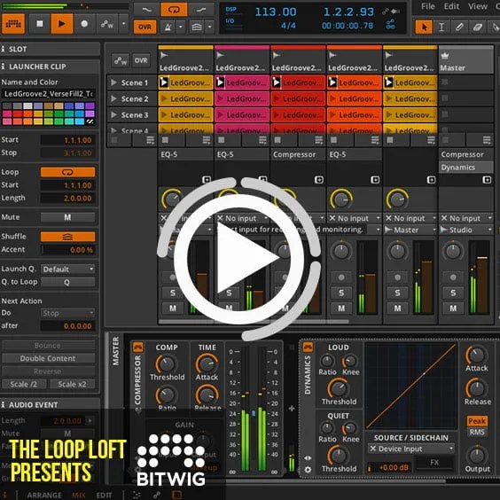Select the eraser tool
Screen dimensions: 500x500
pyautogui.click(x=477, y=27)
